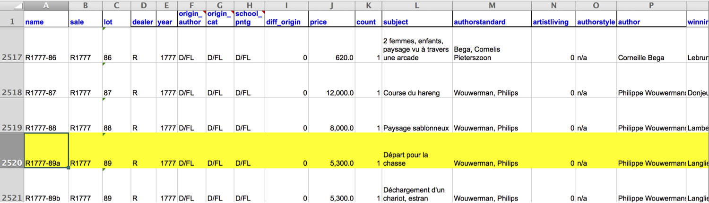This screenshot has height=203, width=709.
Task: Click the "authorstandard" header cell
Action: click(492, 19)
